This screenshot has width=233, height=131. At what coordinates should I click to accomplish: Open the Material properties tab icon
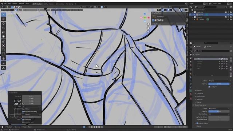[x=191, y=94]
